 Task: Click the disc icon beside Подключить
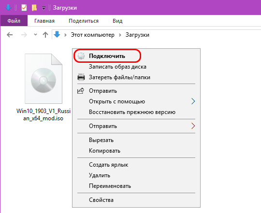[81, 56]
